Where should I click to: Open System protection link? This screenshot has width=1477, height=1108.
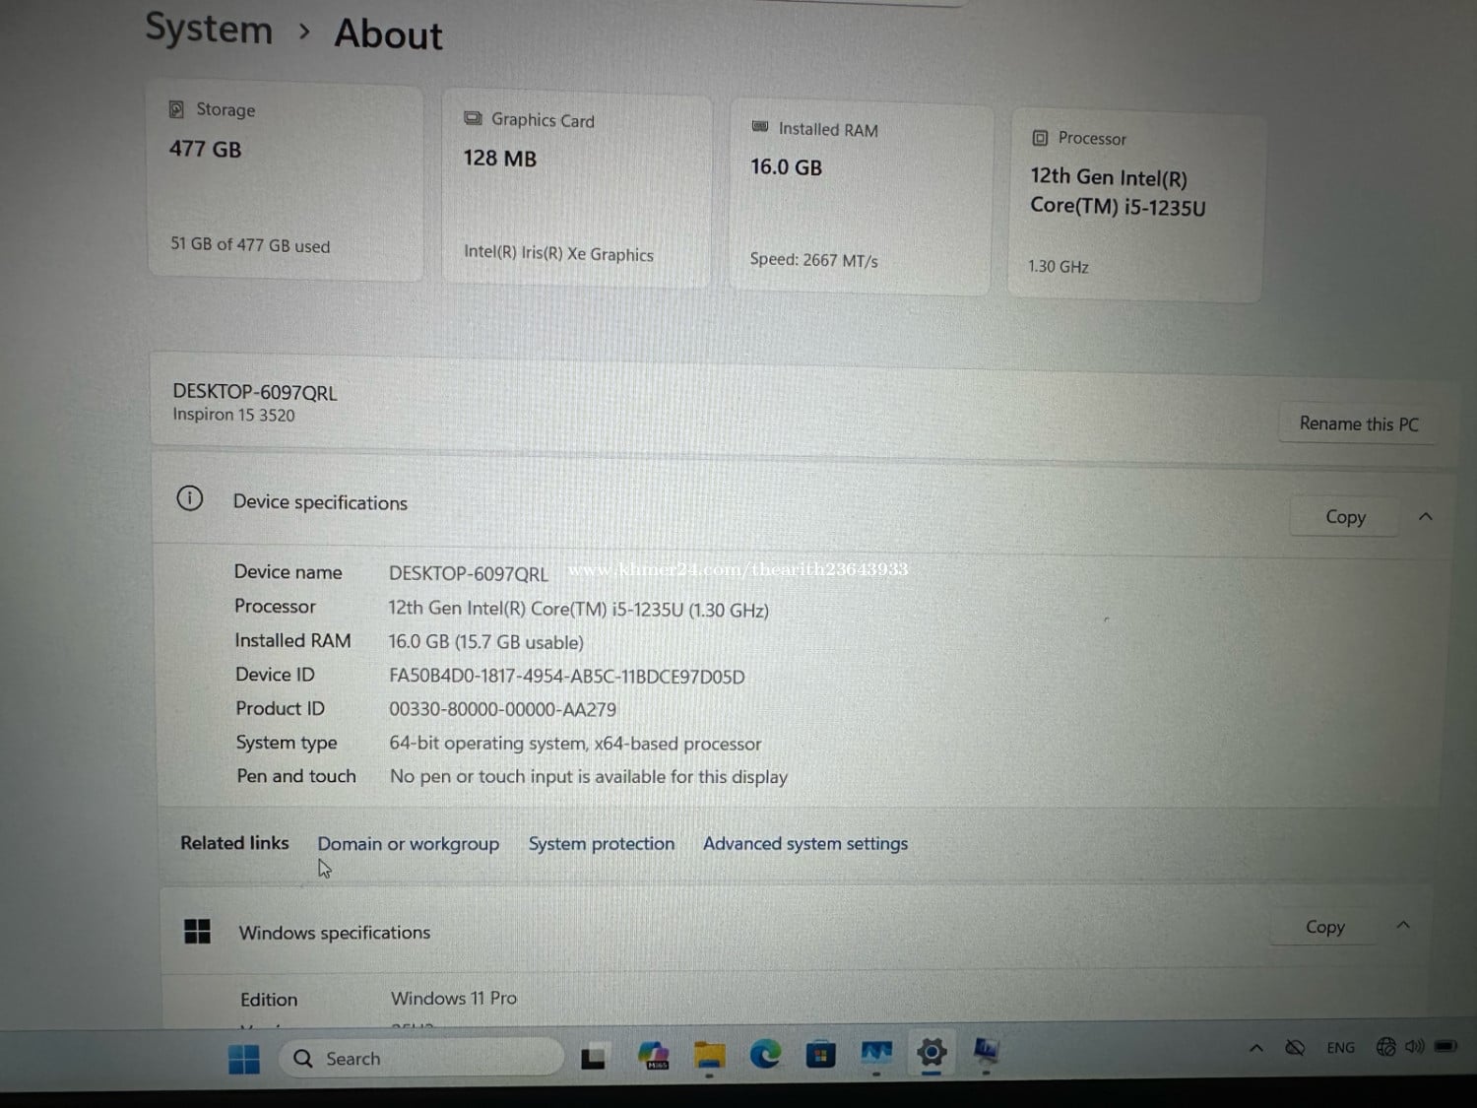[602, 844]
